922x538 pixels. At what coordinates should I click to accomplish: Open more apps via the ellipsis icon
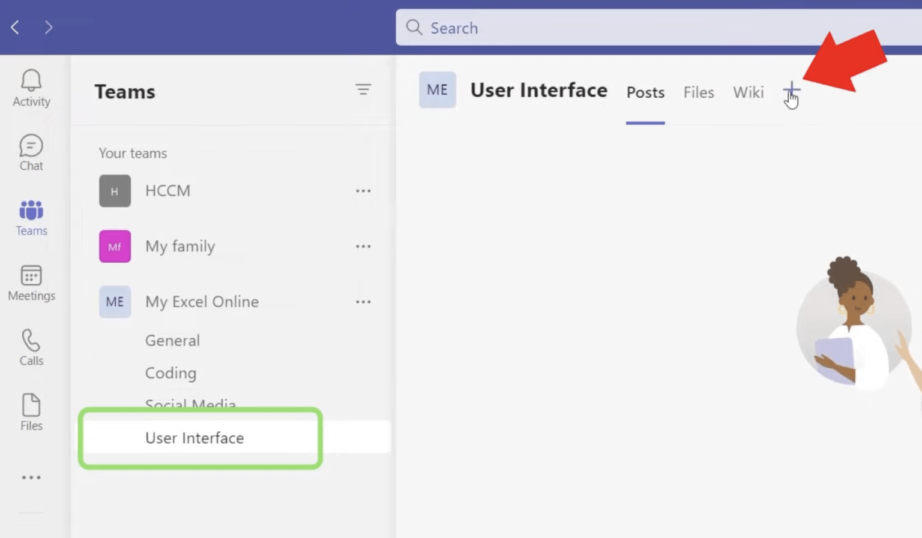31,477
